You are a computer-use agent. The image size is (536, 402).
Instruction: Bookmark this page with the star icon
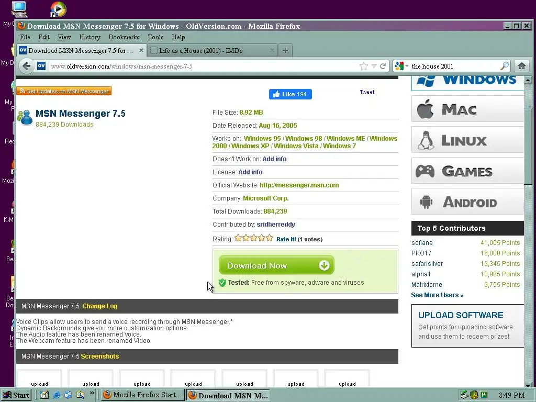tap(364, 66)
